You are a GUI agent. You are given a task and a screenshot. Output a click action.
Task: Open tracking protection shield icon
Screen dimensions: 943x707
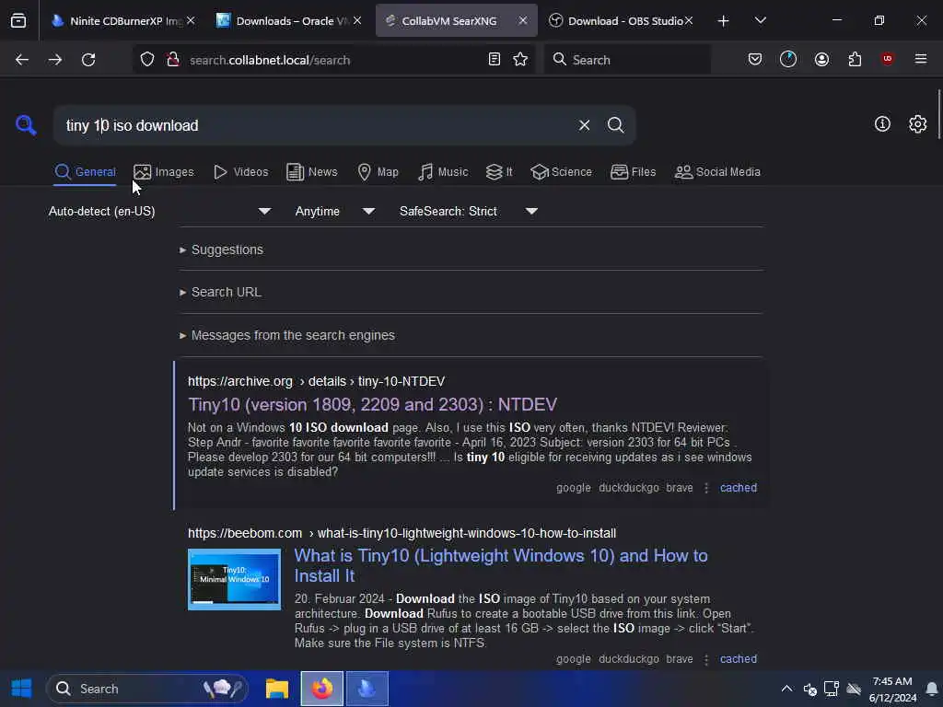(x=147, y=60)
